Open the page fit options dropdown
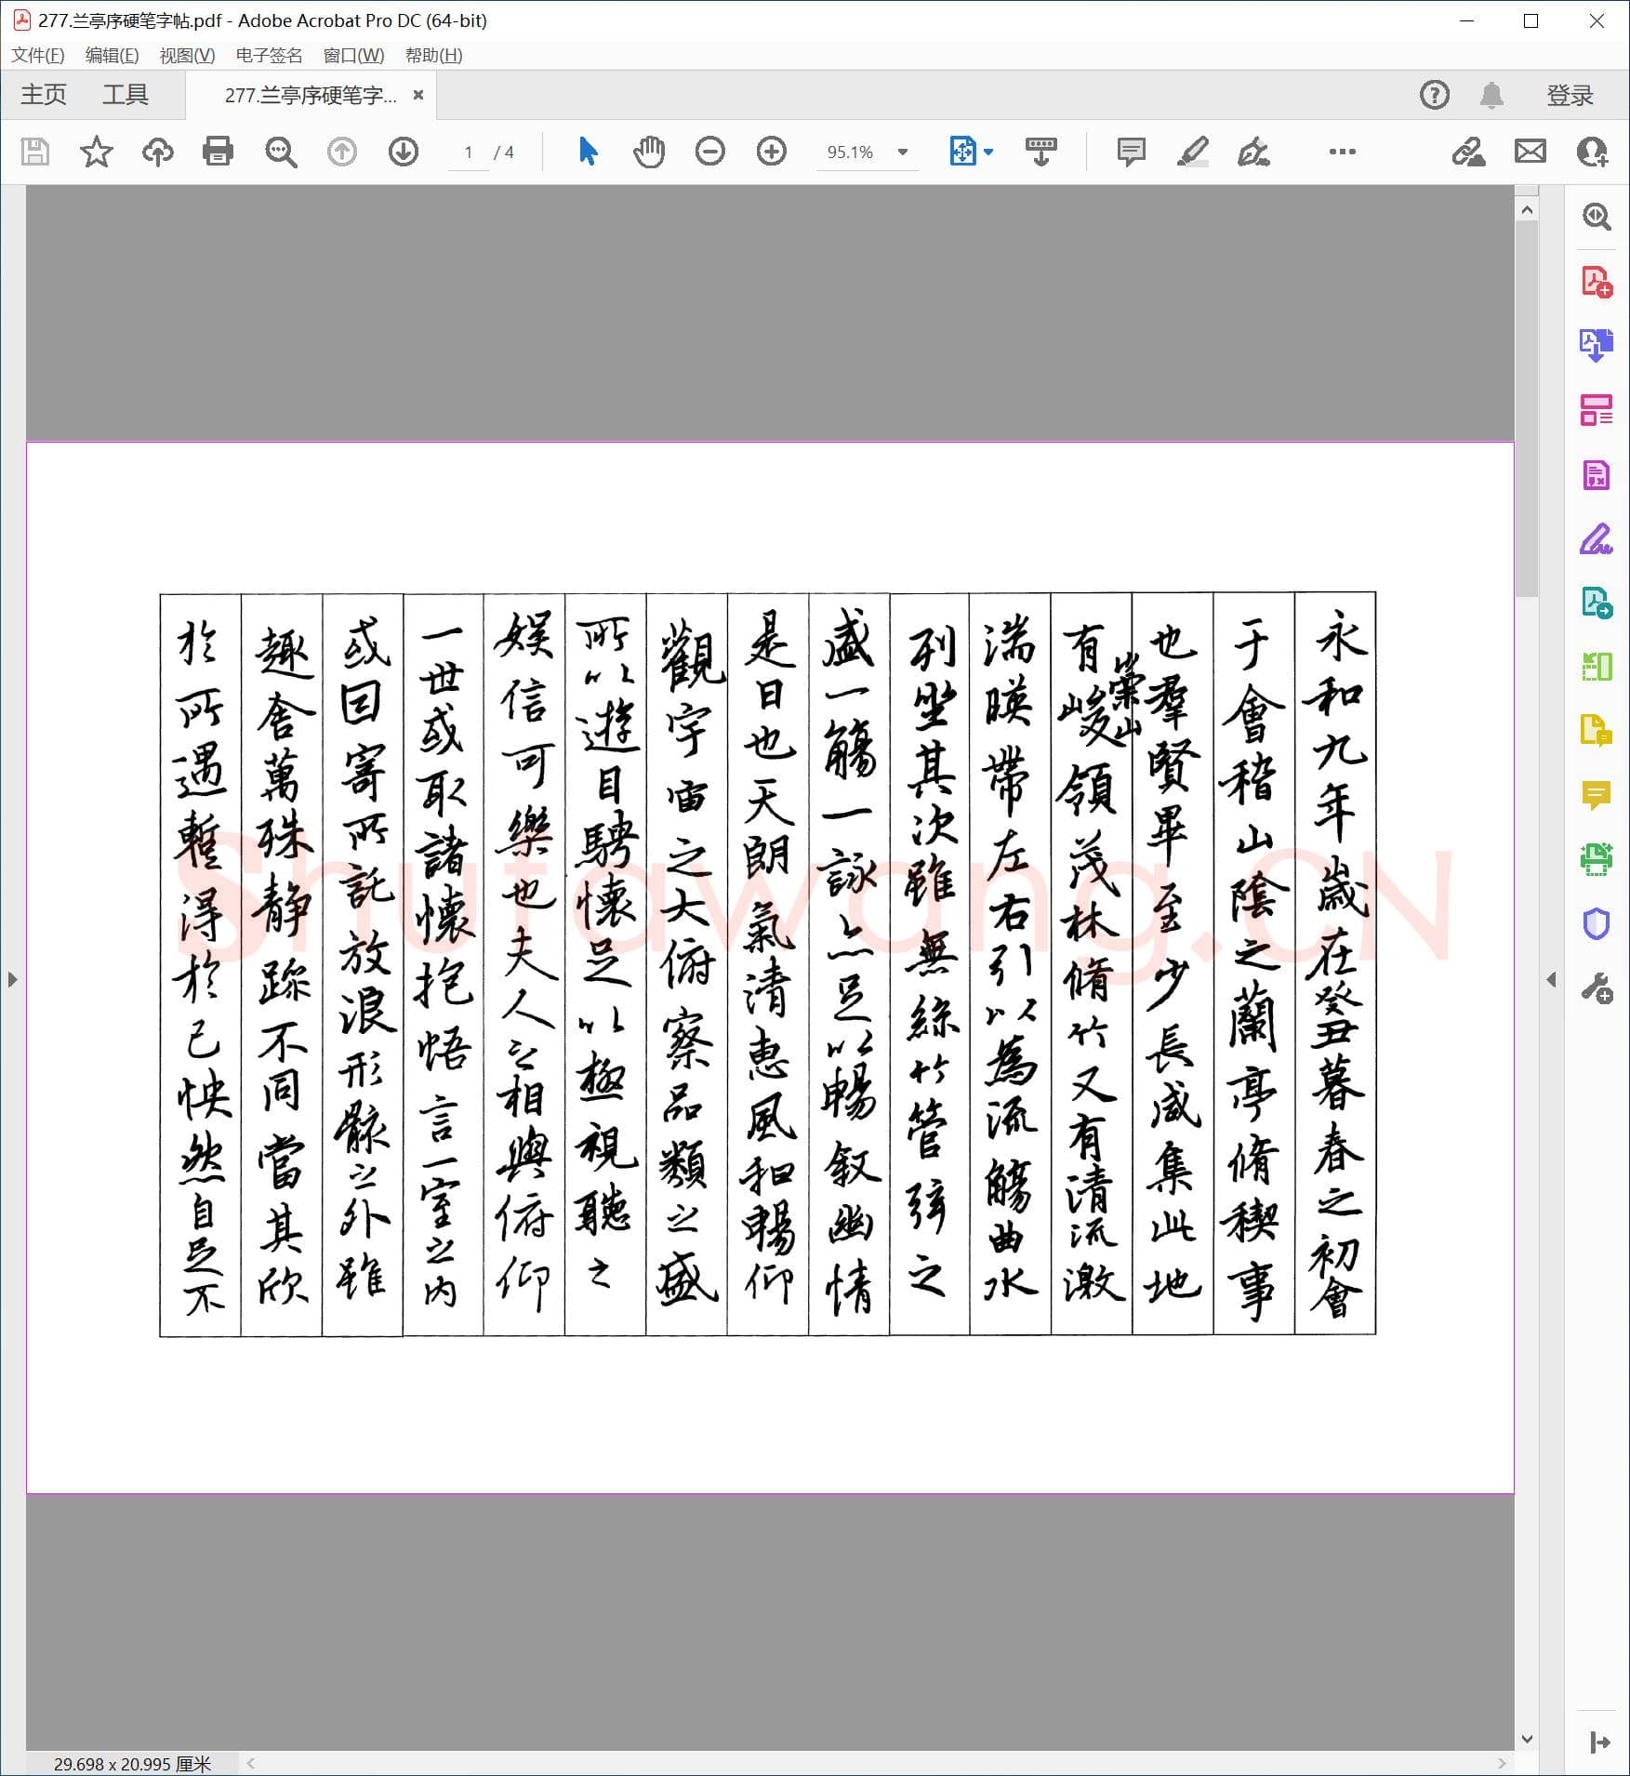1630x1776 pixels. coord(987,152)
